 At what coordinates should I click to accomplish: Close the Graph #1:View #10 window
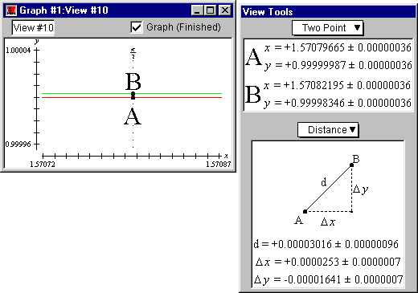224,10
